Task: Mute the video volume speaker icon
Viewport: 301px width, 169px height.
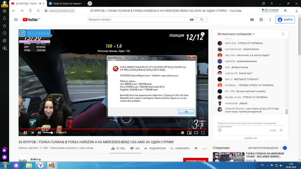Action: click(40, 133)
